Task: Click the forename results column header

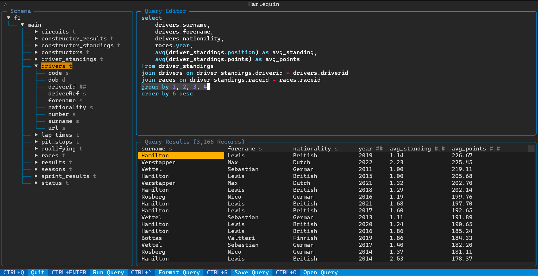Action: [245, 148]
